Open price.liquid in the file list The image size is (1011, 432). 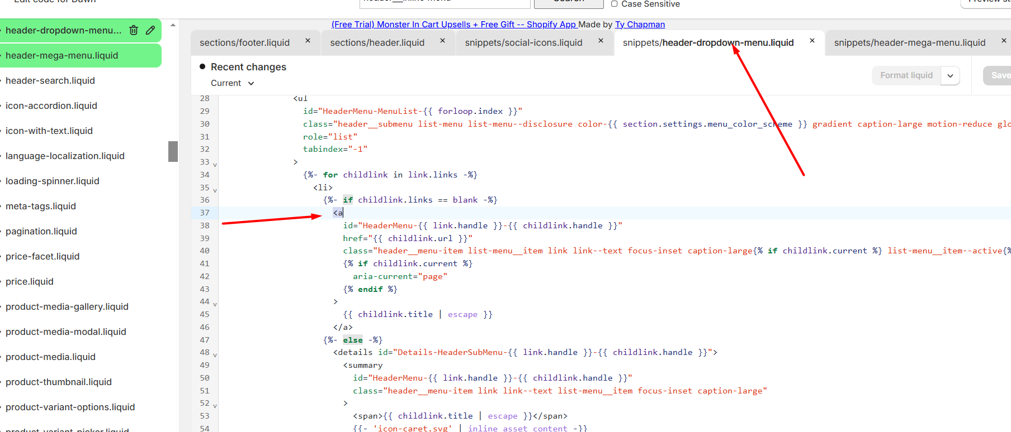(x=30, y=282)
